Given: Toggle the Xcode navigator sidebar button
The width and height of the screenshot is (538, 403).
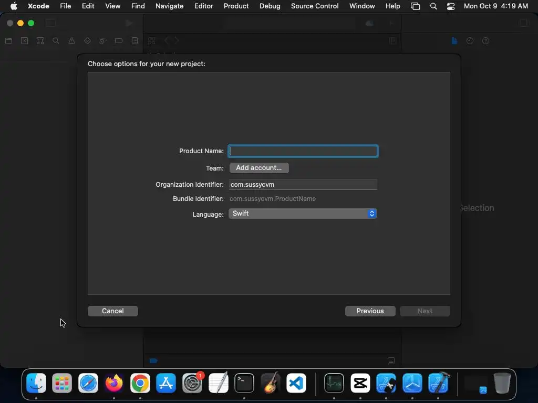Looking at the screenshot, I should [x=51, y=23].
